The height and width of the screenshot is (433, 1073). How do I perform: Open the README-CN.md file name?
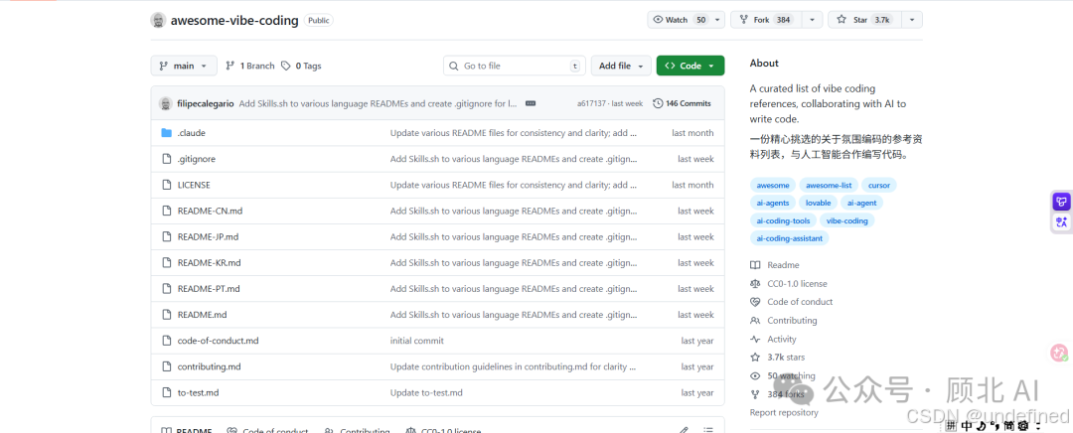click(x=210, y=211)
